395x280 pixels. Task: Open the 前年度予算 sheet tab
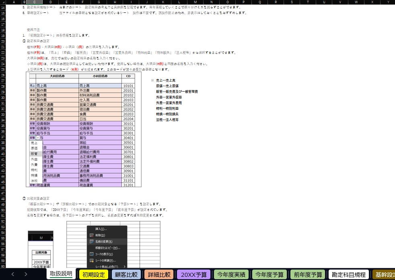308,274
